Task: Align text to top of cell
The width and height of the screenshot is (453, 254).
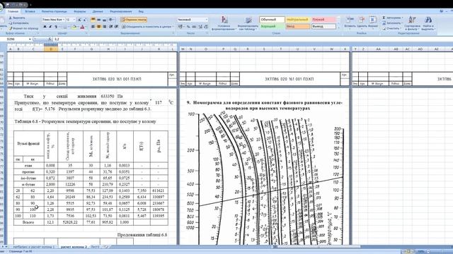Action: (x=93, y=20)
